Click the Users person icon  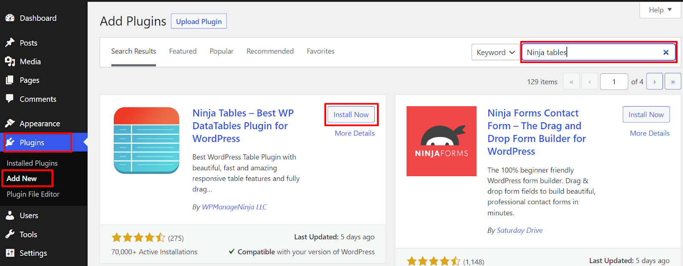tap(10, 215)
